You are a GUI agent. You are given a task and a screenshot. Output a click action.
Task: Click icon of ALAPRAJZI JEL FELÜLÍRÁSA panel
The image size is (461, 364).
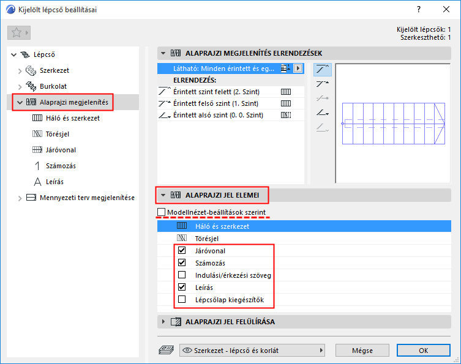176,322
